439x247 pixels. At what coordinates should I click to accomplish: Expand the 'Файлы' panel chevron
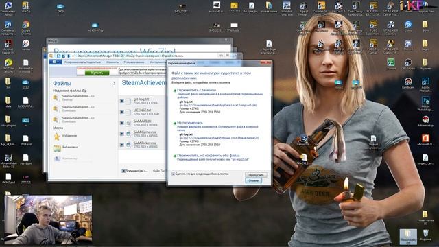click(x=114, y=84)
